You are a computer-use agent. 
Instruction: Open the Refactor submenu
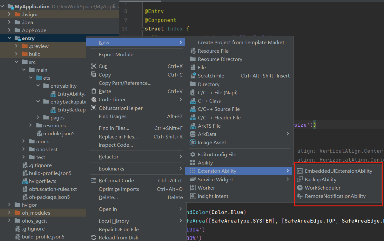click(136, 157)
